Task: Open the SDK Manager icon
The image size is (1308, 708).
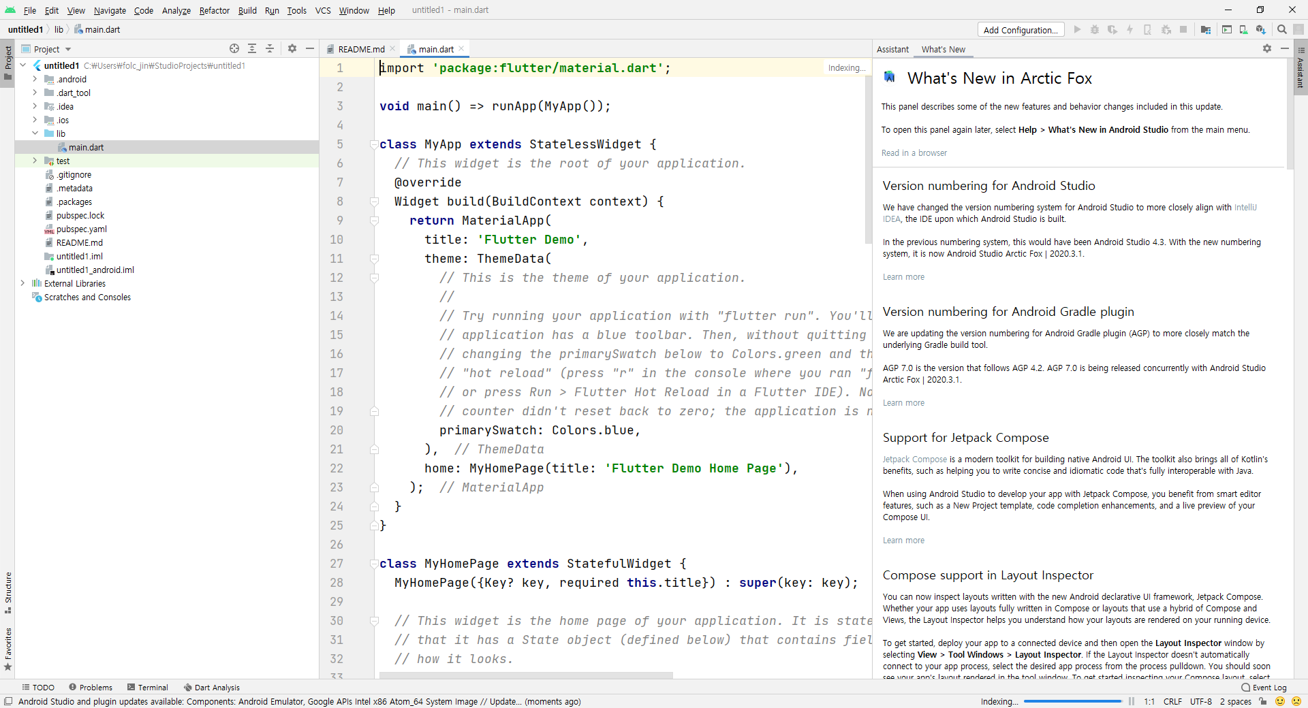Action: coord(1261,30)
